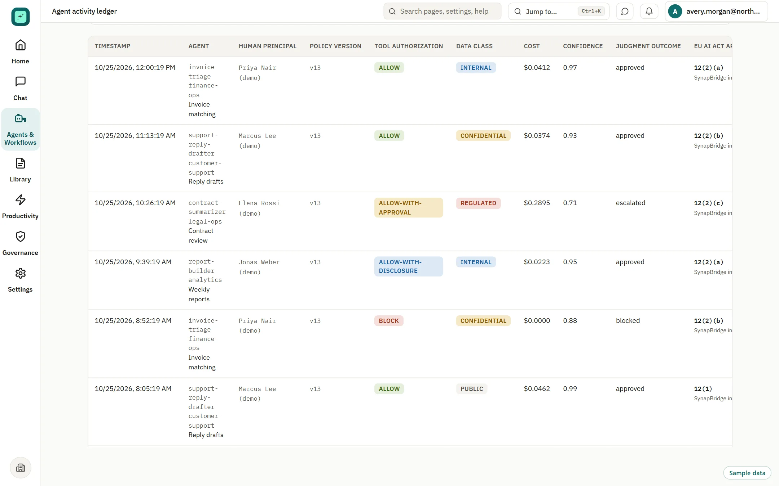Click the 12(1) article reference

703,389
